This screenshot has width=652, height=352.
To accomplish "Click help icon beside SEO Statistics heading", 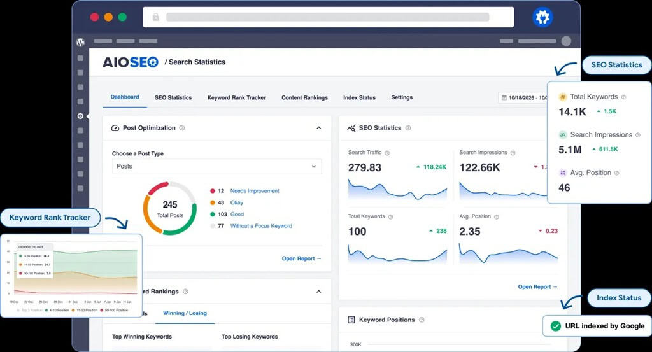I will point(408,128).
